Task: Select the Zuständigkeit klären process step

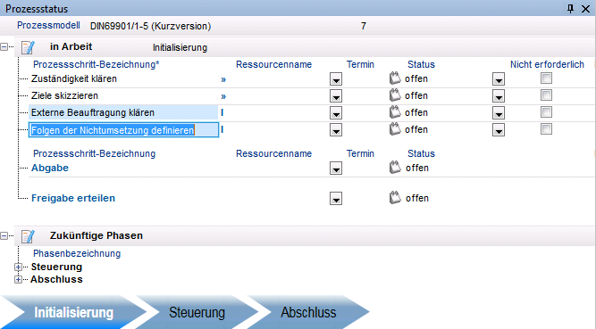Action: [74, 79]
